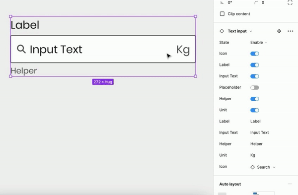
Task: Toggle the Helper switch off
Action: (x=254, y=99)
